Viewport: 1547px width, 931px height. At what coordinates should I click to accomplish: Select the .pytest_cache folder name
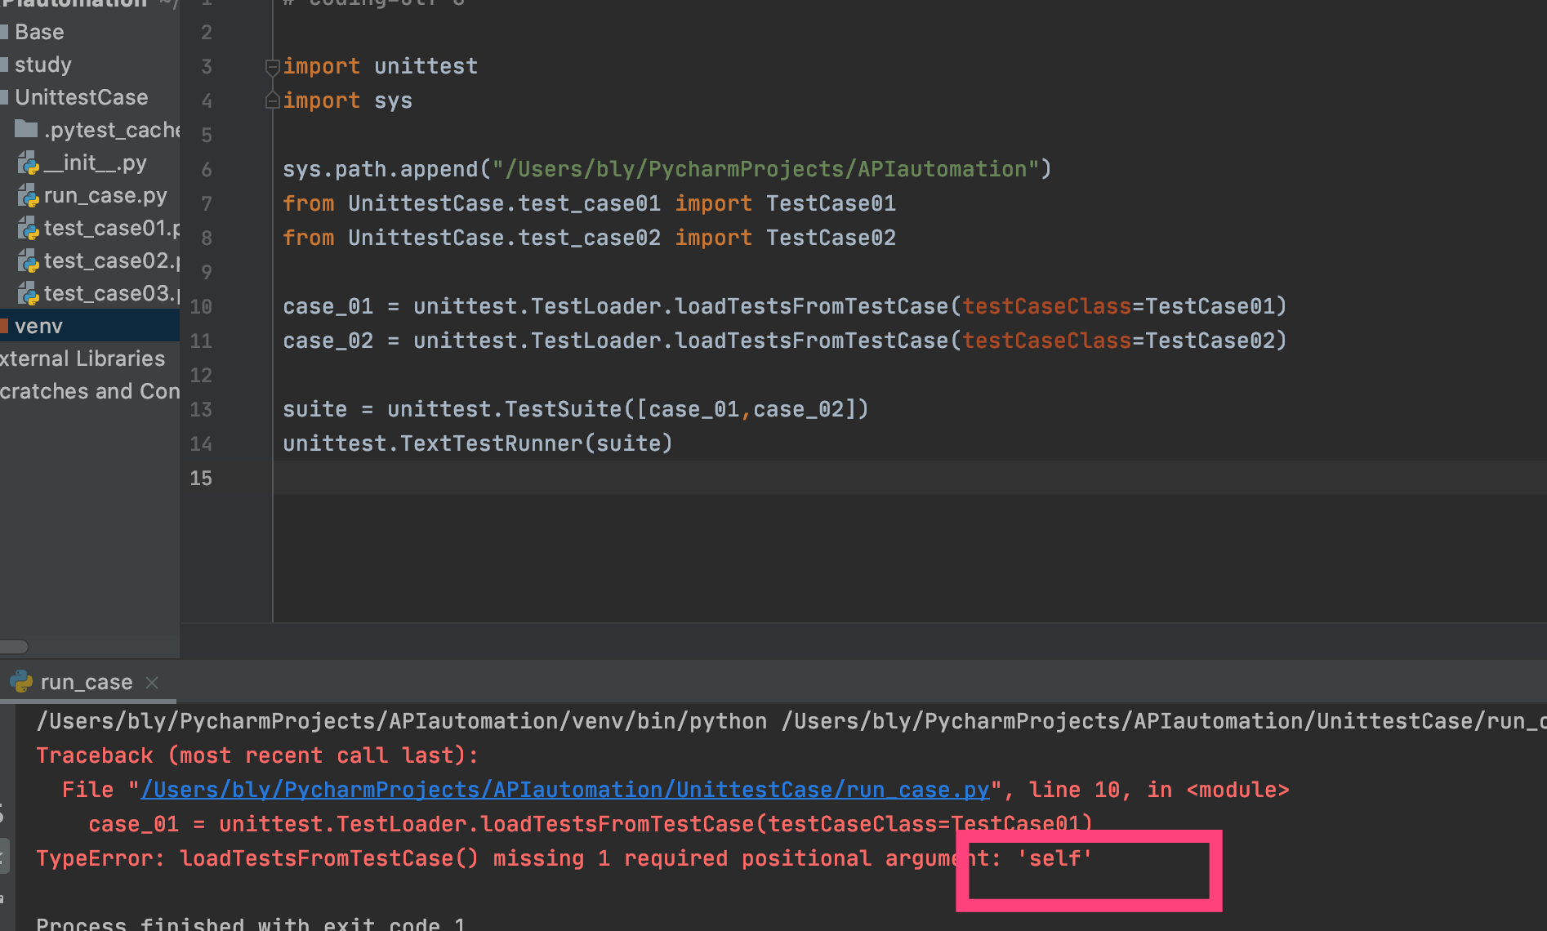tap(112, 130)
